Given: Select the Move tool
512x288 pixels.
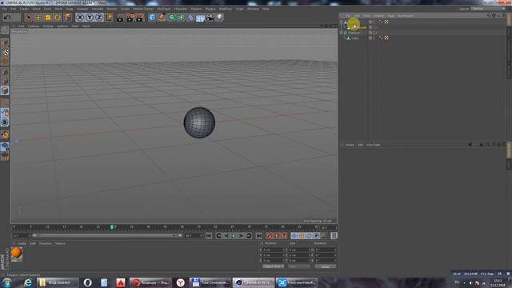Looking at the screenshot, I should tap(38, 18).
